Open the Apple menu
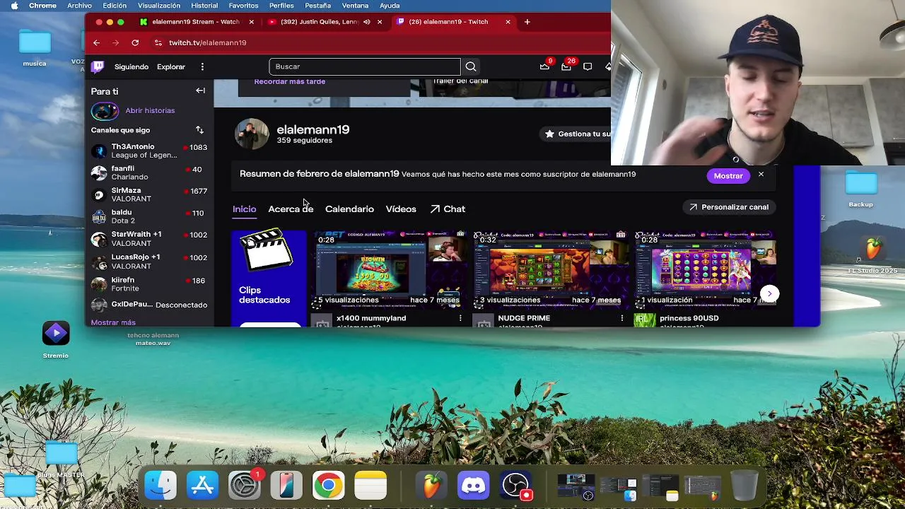This screenshot has height=509, width=905. coord(14,6)
